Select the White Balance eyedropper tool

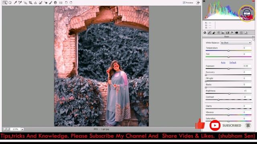pos(15,3)
